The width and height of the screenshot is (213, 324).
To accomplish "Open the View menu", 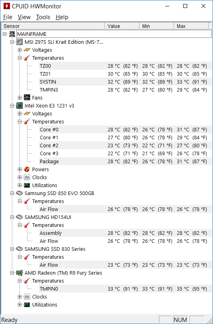I will [24, 17].
